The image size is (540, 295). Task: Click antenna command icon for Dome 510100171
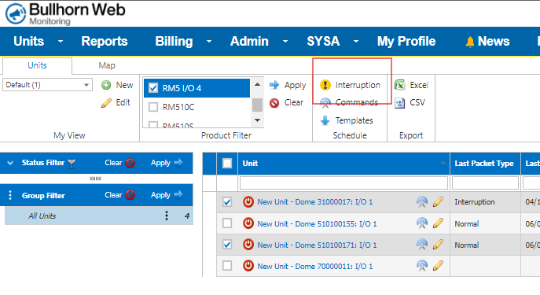pos(422,245)
